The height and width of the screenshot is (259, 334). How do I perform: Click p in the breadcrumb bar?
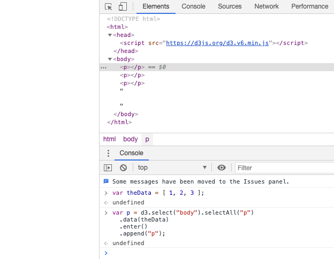[147, 139]
